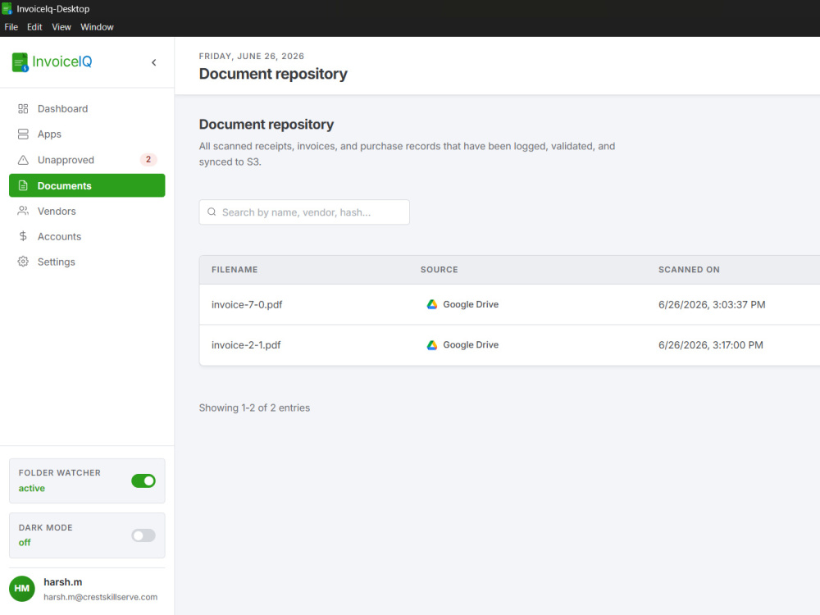Click the FILENAME column header
Viewport: 820px width, 615px height.
coord(235,270)
